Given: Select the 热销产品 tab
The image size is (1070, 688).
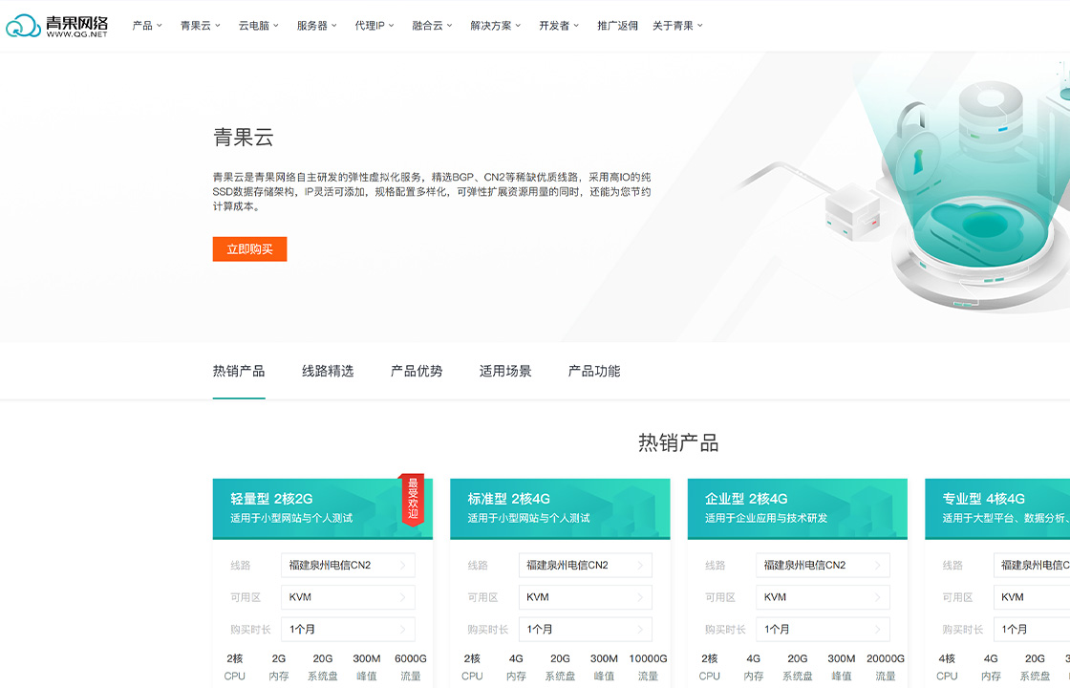Looking at the screenshot, I should [x=239, y=372].
